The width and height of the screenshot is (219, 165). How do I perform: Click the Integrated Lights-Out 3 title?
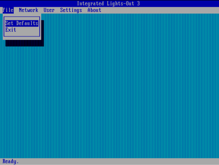pos(108,3)
